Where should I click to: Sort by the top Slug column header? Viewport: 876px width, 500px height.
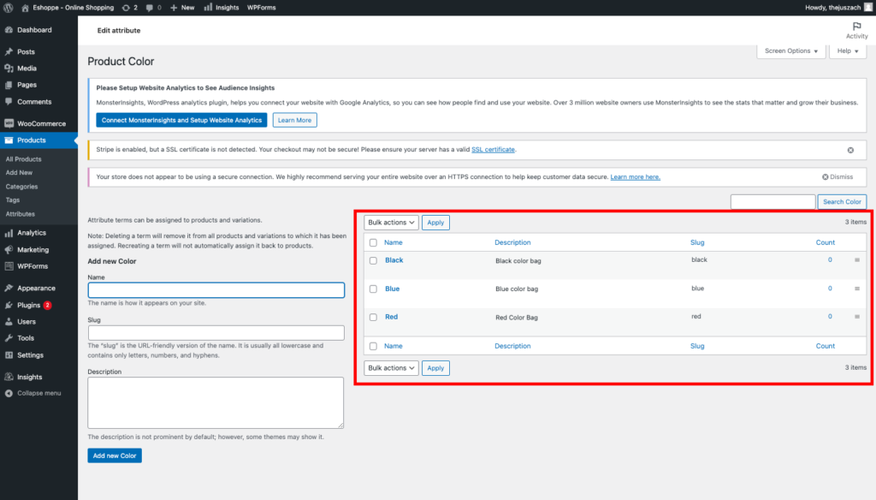pos(697,243)
